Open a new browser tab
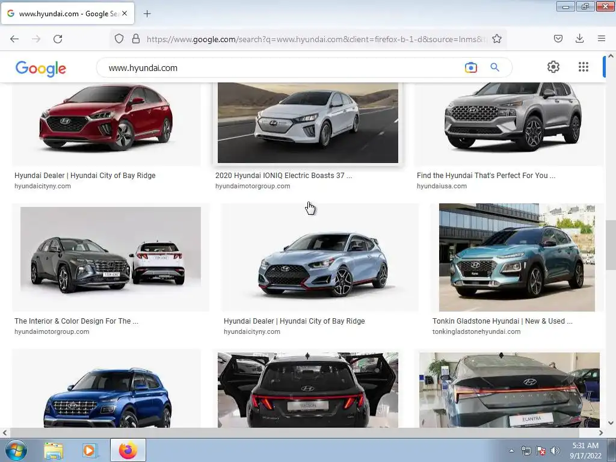The image size is (616, 462). (x=147, y=14)
